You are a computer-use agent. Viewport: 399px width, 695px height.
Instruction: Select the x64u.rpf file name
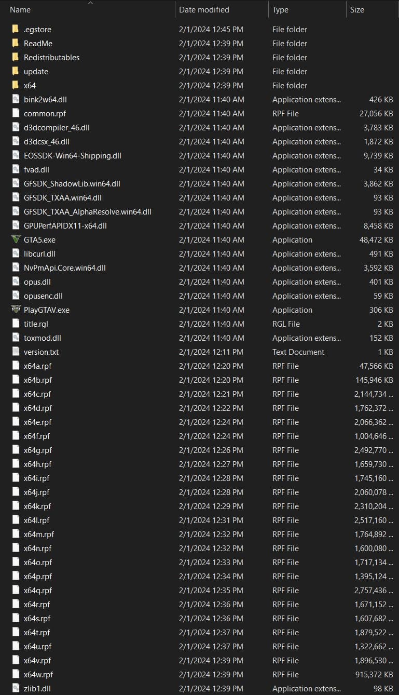[x=38, y=646]
